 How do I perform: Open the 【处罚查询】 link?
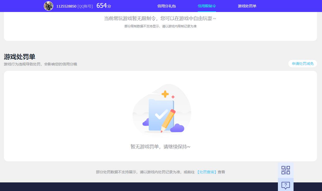pyautogui.click(x=206, y=172)
